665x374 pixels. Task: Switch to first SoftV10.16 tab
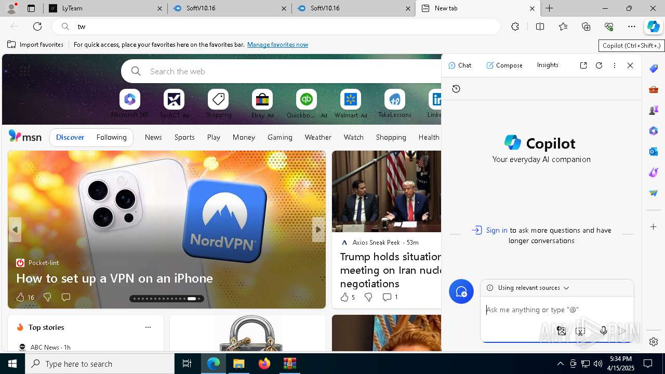pos(230,8)
